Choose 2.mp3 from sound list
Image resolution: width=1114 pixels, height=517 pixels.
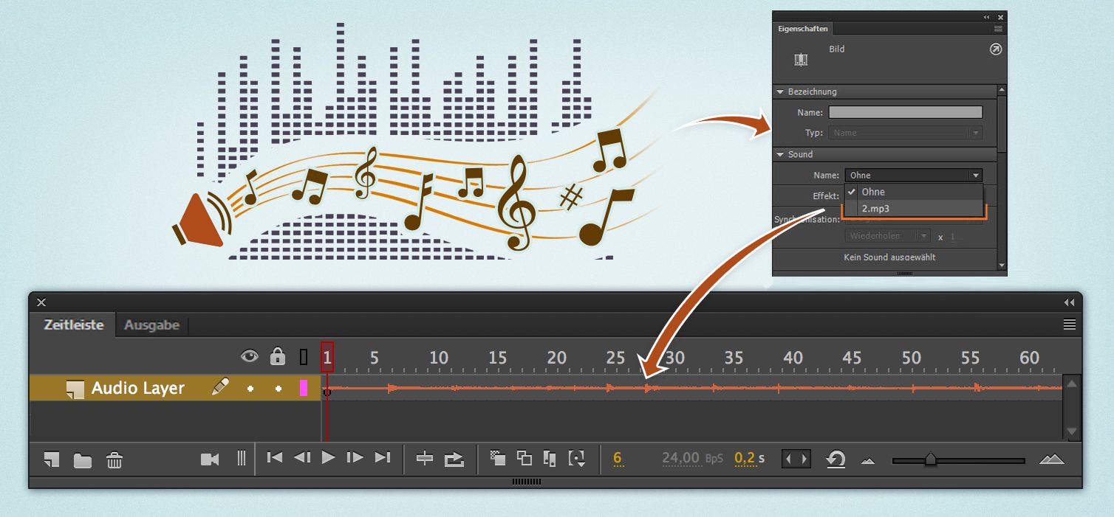coord(914,209)
